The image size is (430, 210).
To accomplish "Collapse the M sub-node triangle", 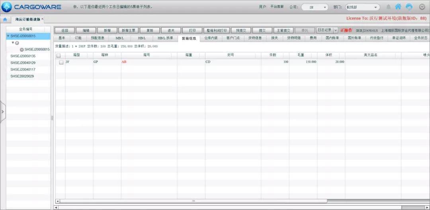I will [x=13, y=43].
